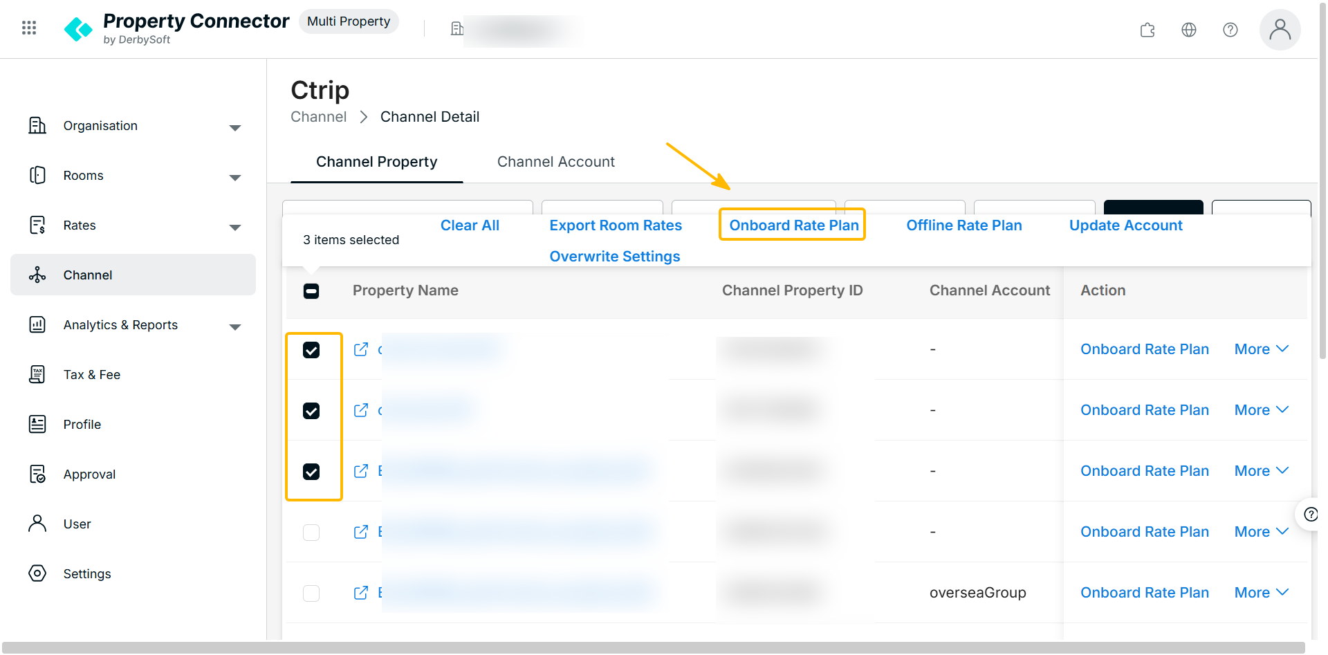
Task: Click Offline Rate Plan bulk action
Action: [x=964, y=225]
